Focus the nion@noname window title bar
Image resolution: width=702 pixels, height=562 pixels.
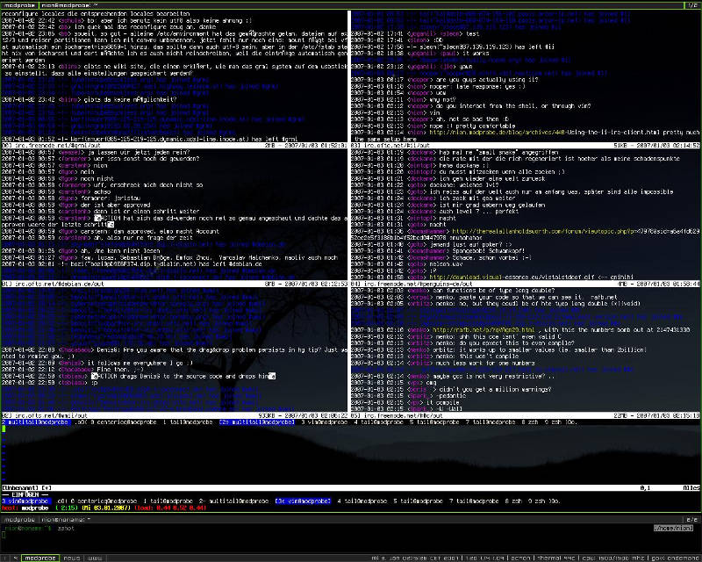(362, 520)
